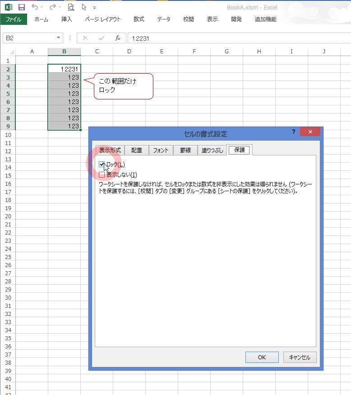Click the キャンセル button
351x395 pixels.
point(300,357)
